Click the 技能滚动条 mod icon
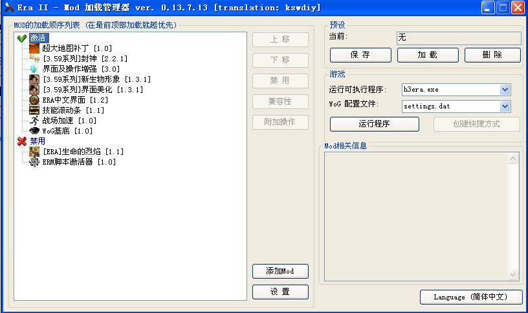Image resolution: width=528 pixels, height=313 pixels. (x=34, y=110)
